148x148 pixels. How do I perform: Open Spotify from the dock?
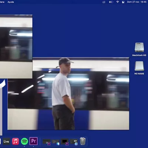click(24, 141)
